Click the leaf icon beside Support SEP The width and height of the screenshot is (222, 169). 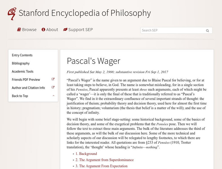[x=65, y=30]
